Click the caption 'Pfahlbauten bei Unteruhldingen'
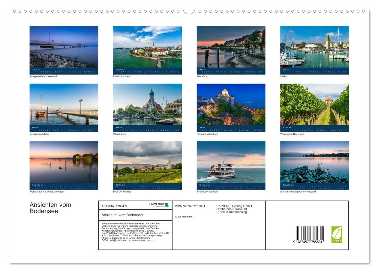This screenshot has height=272, width=378. [46, 192]
